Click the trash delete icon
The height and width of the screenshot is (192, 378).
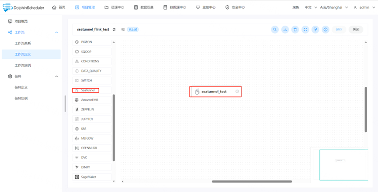pos(295,30)
